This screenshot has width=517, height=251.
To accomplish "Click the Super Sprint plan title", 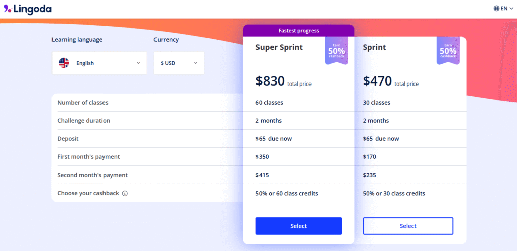I will (279, 47).
